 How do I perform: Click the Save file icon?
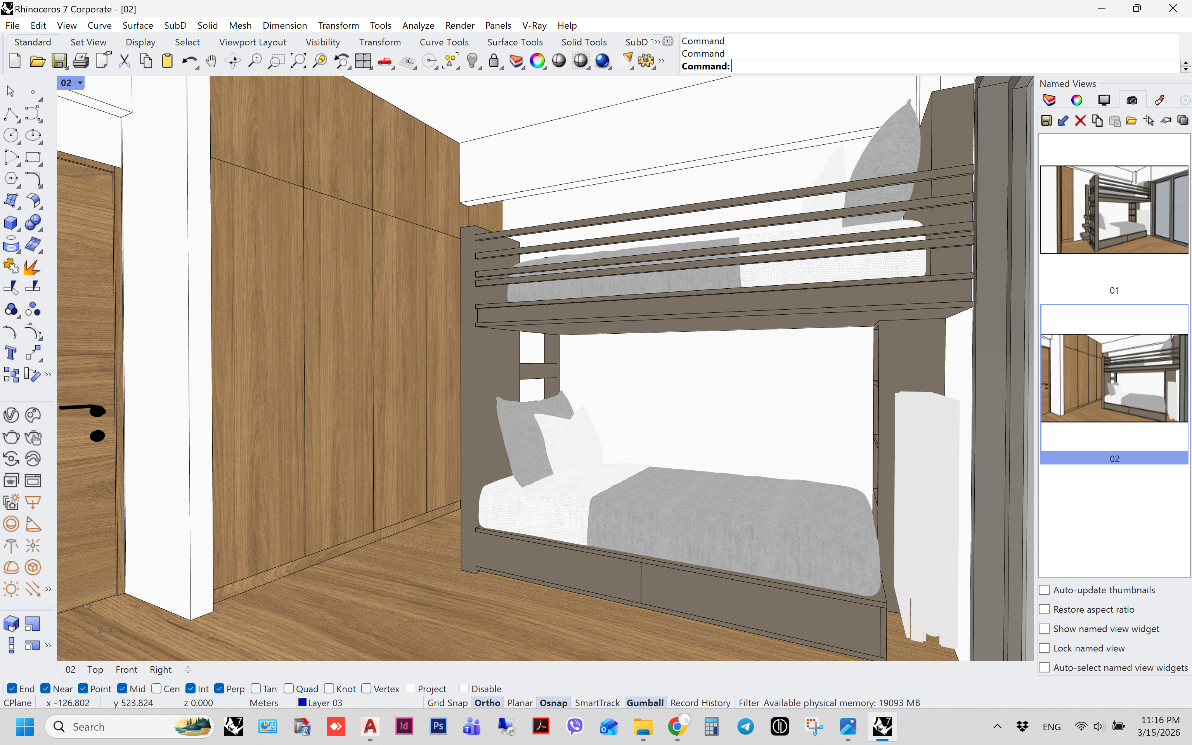[59, 61]
